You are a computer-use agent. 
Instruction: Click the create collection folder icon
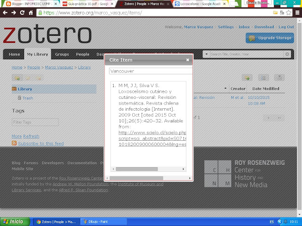coord(17,78)
